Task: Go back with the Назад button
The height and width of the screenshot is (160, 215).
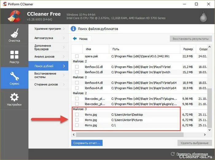Action: (x=81, y=39)
